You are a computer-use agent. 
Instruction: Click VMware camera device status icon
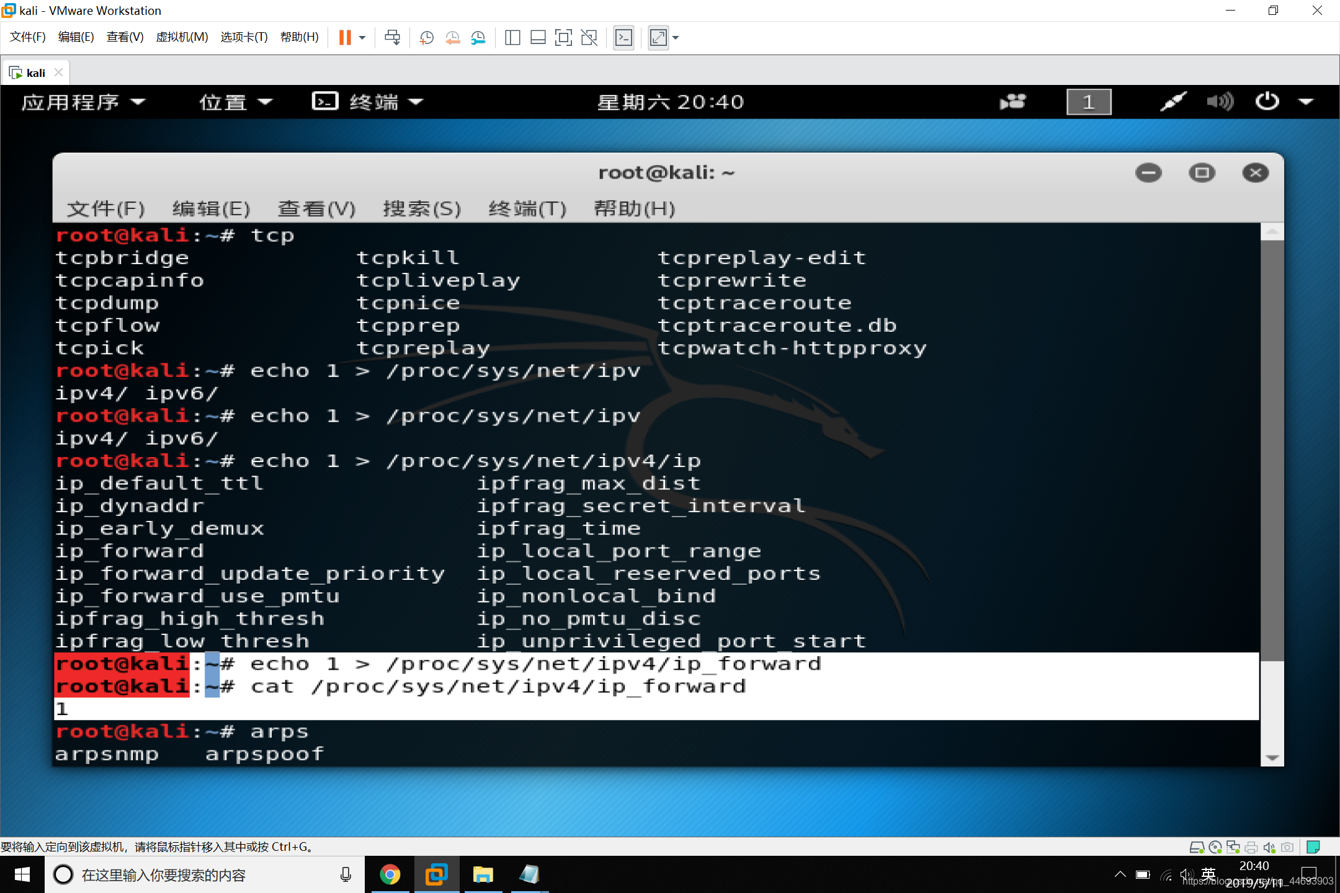tap(1287, 847)
